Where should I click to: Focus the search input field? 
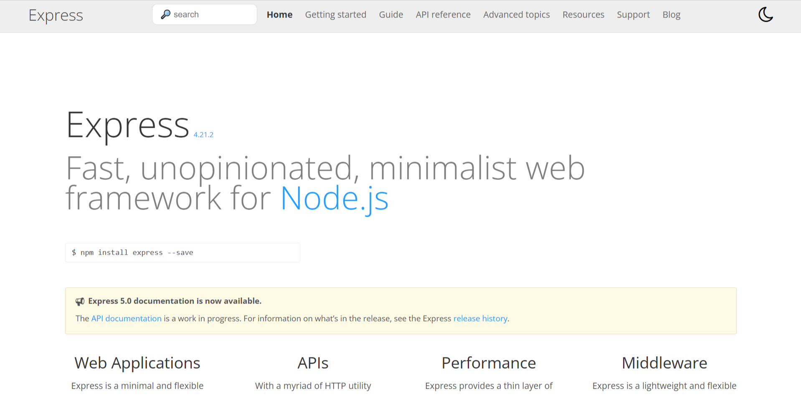(205, 15)
